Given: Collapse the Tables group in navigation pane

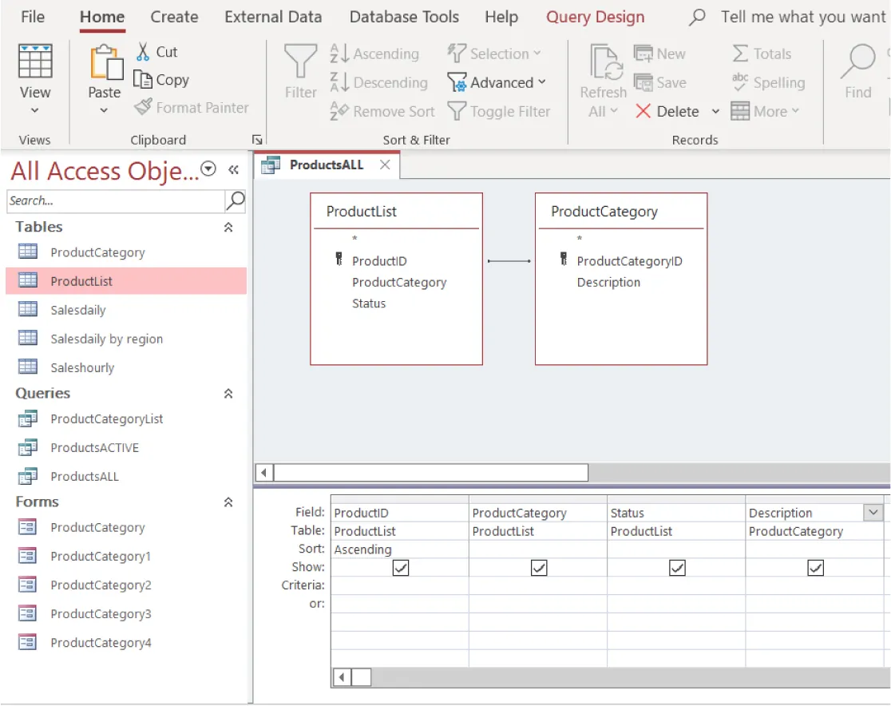Looking at the screenshot, I should tap(228, 228).
